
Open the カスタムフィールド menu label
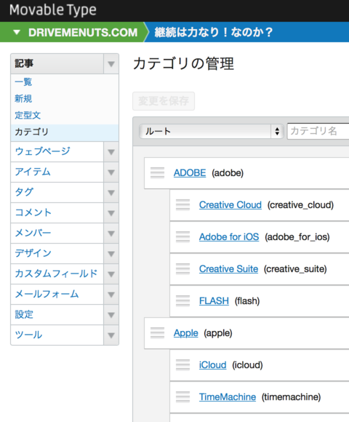tap(56, 274)
